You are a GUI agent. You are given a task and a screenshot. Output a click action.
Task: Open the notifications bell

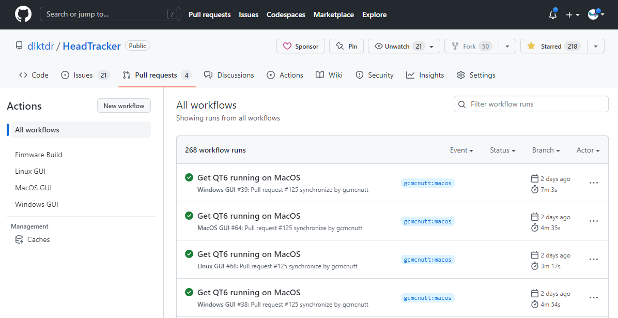(553, 15)
